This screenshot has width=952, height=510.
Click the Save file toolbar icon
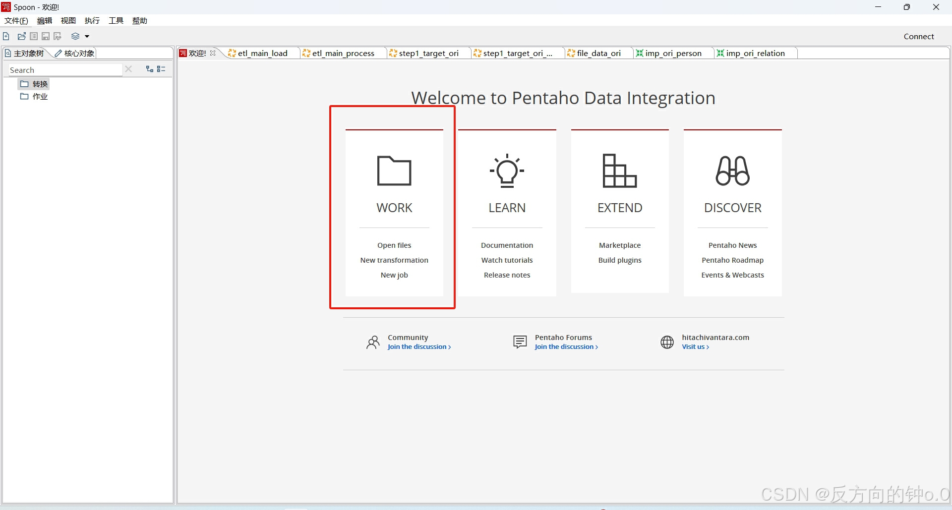pyautogui.click(x=46, y=36)
